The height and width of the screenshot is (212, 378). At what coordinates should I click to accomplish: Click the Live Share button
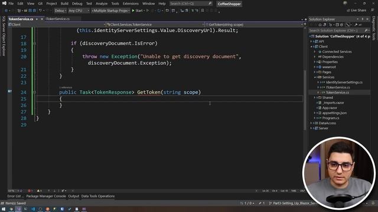coord(357,11)
